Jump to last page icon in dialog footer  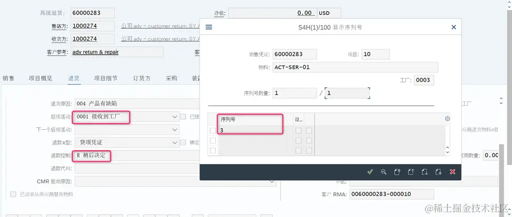(438, 172)
